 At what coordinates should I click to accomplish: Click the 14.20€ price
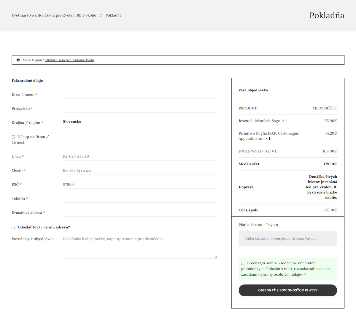click(331, 133)
